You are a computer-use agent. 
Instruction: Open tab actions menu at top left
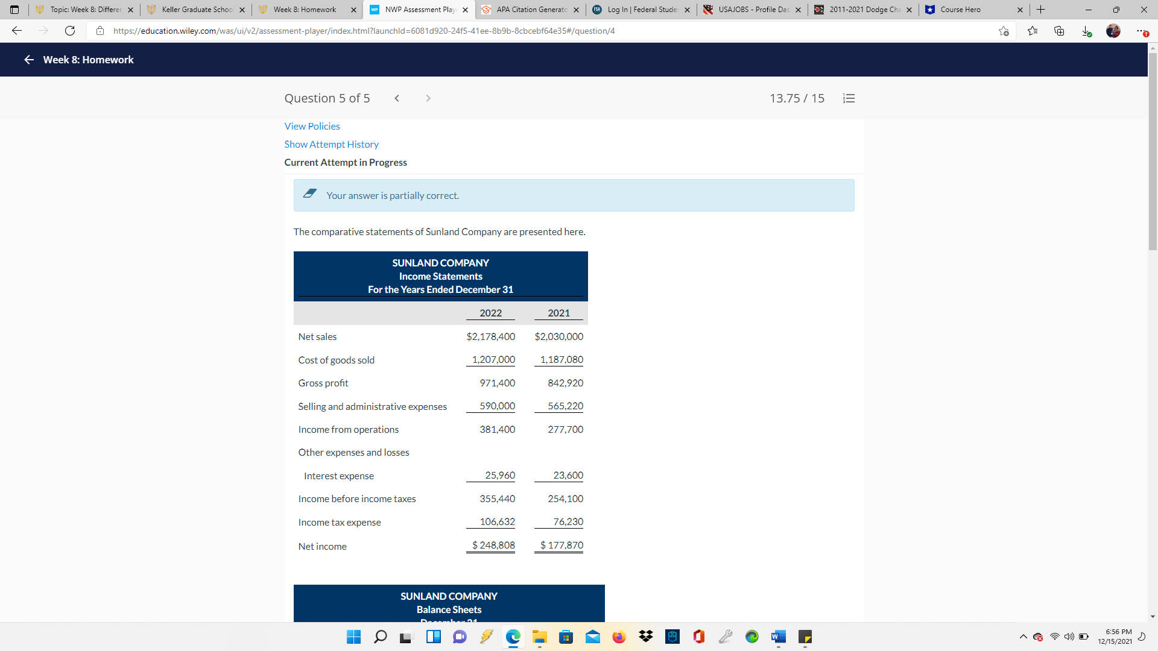point(14,10)
